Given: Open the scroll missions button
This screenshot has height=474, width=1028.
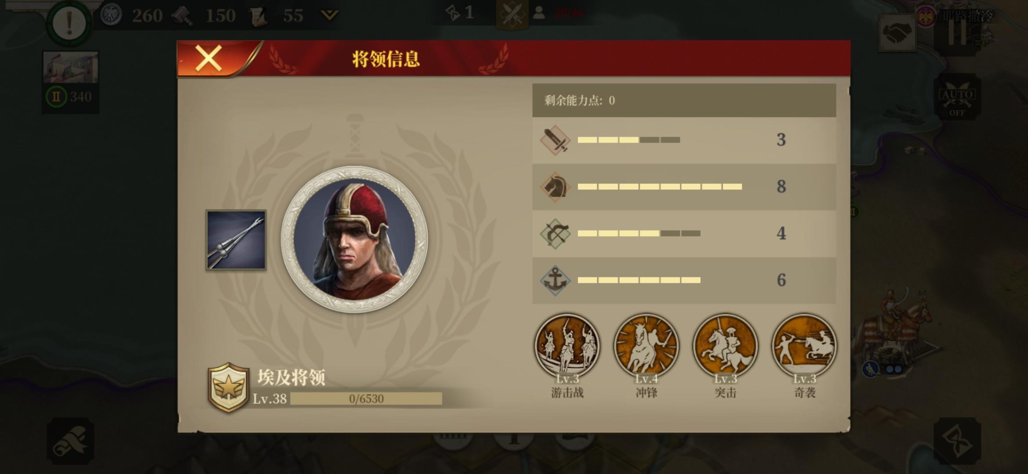Looking at the screenshot, I should tap(70, 441).
